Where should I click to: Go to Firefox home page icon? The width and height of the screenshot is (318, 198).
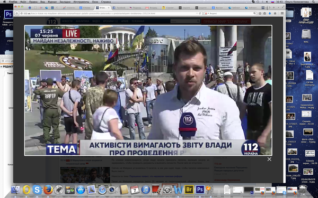275,13
